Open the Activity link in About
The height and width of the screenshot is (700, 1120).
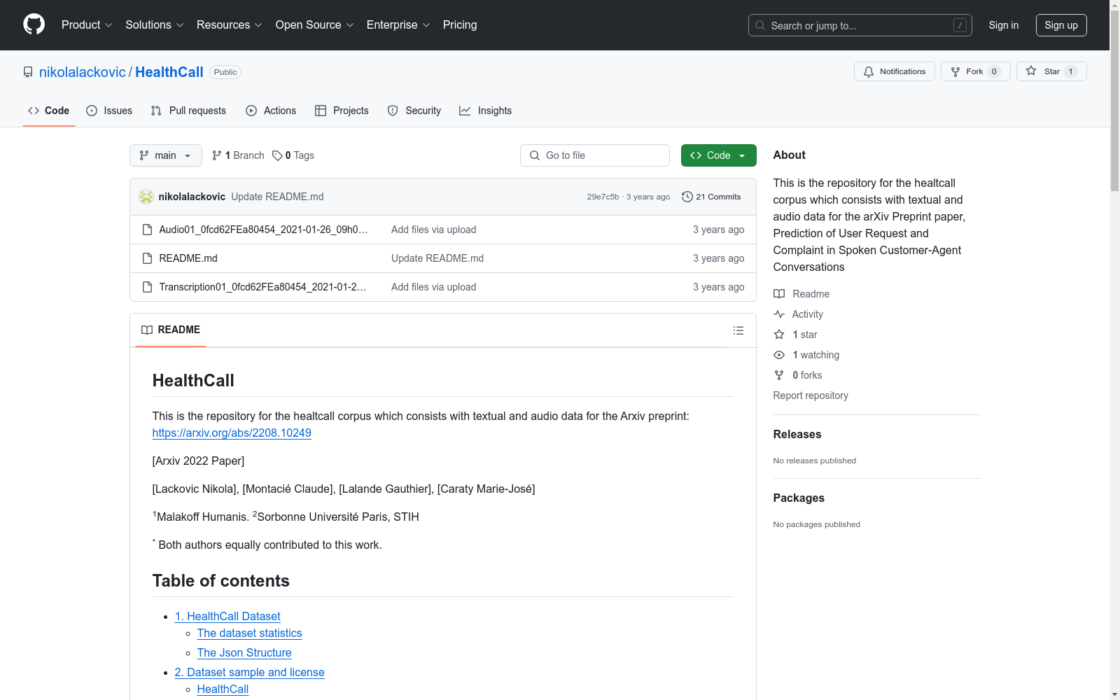pyautogui.click(x=799, y=314)
